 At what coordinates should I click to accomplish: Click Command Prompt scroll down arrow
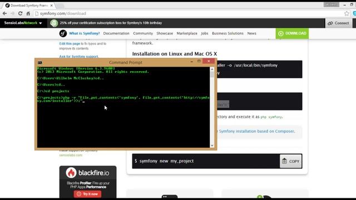tap(212, 146)
